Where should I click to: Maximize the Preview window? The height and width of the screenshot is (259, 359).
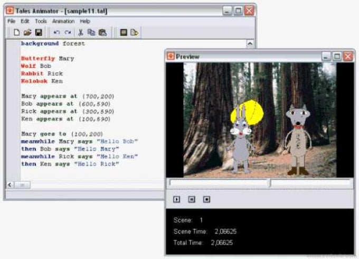(337, 57)
